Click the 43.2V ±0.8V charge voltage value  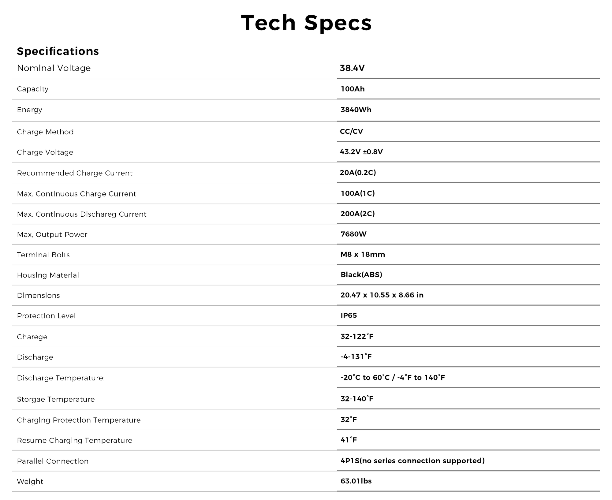pos(361,152)
